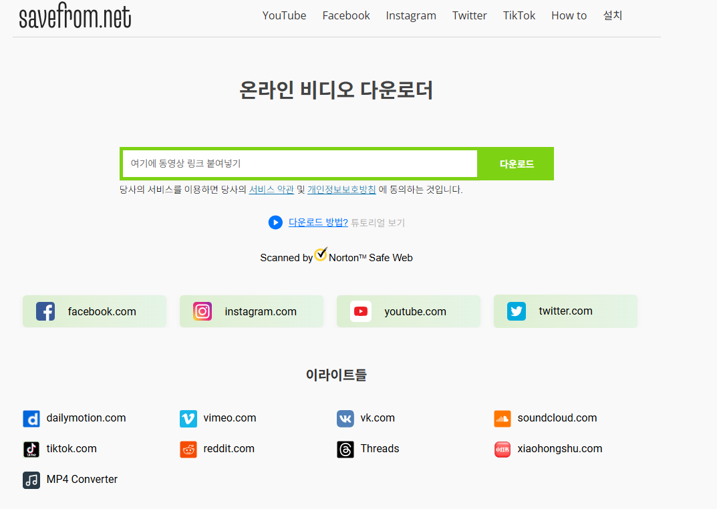
Task: Click the YouTube play icon in card
Action: (x=361, y=311)
